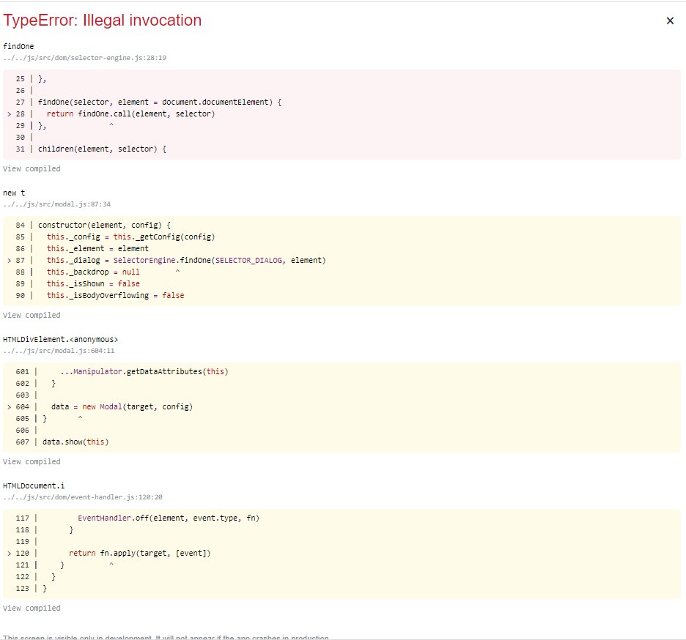Open the selector-engine.js:28:19 file path
Viewport: 686px width, 640px height.
point(84,57)
